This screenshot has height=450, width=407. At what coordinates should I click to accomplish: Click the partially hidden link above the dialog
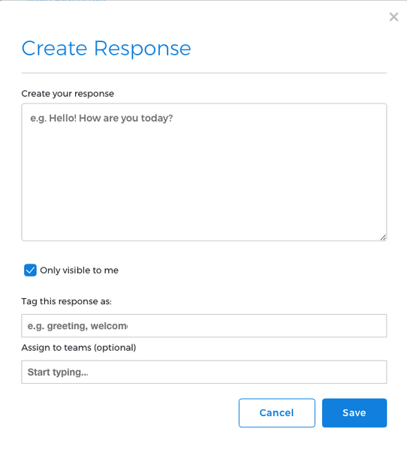(x=66, y=1)
